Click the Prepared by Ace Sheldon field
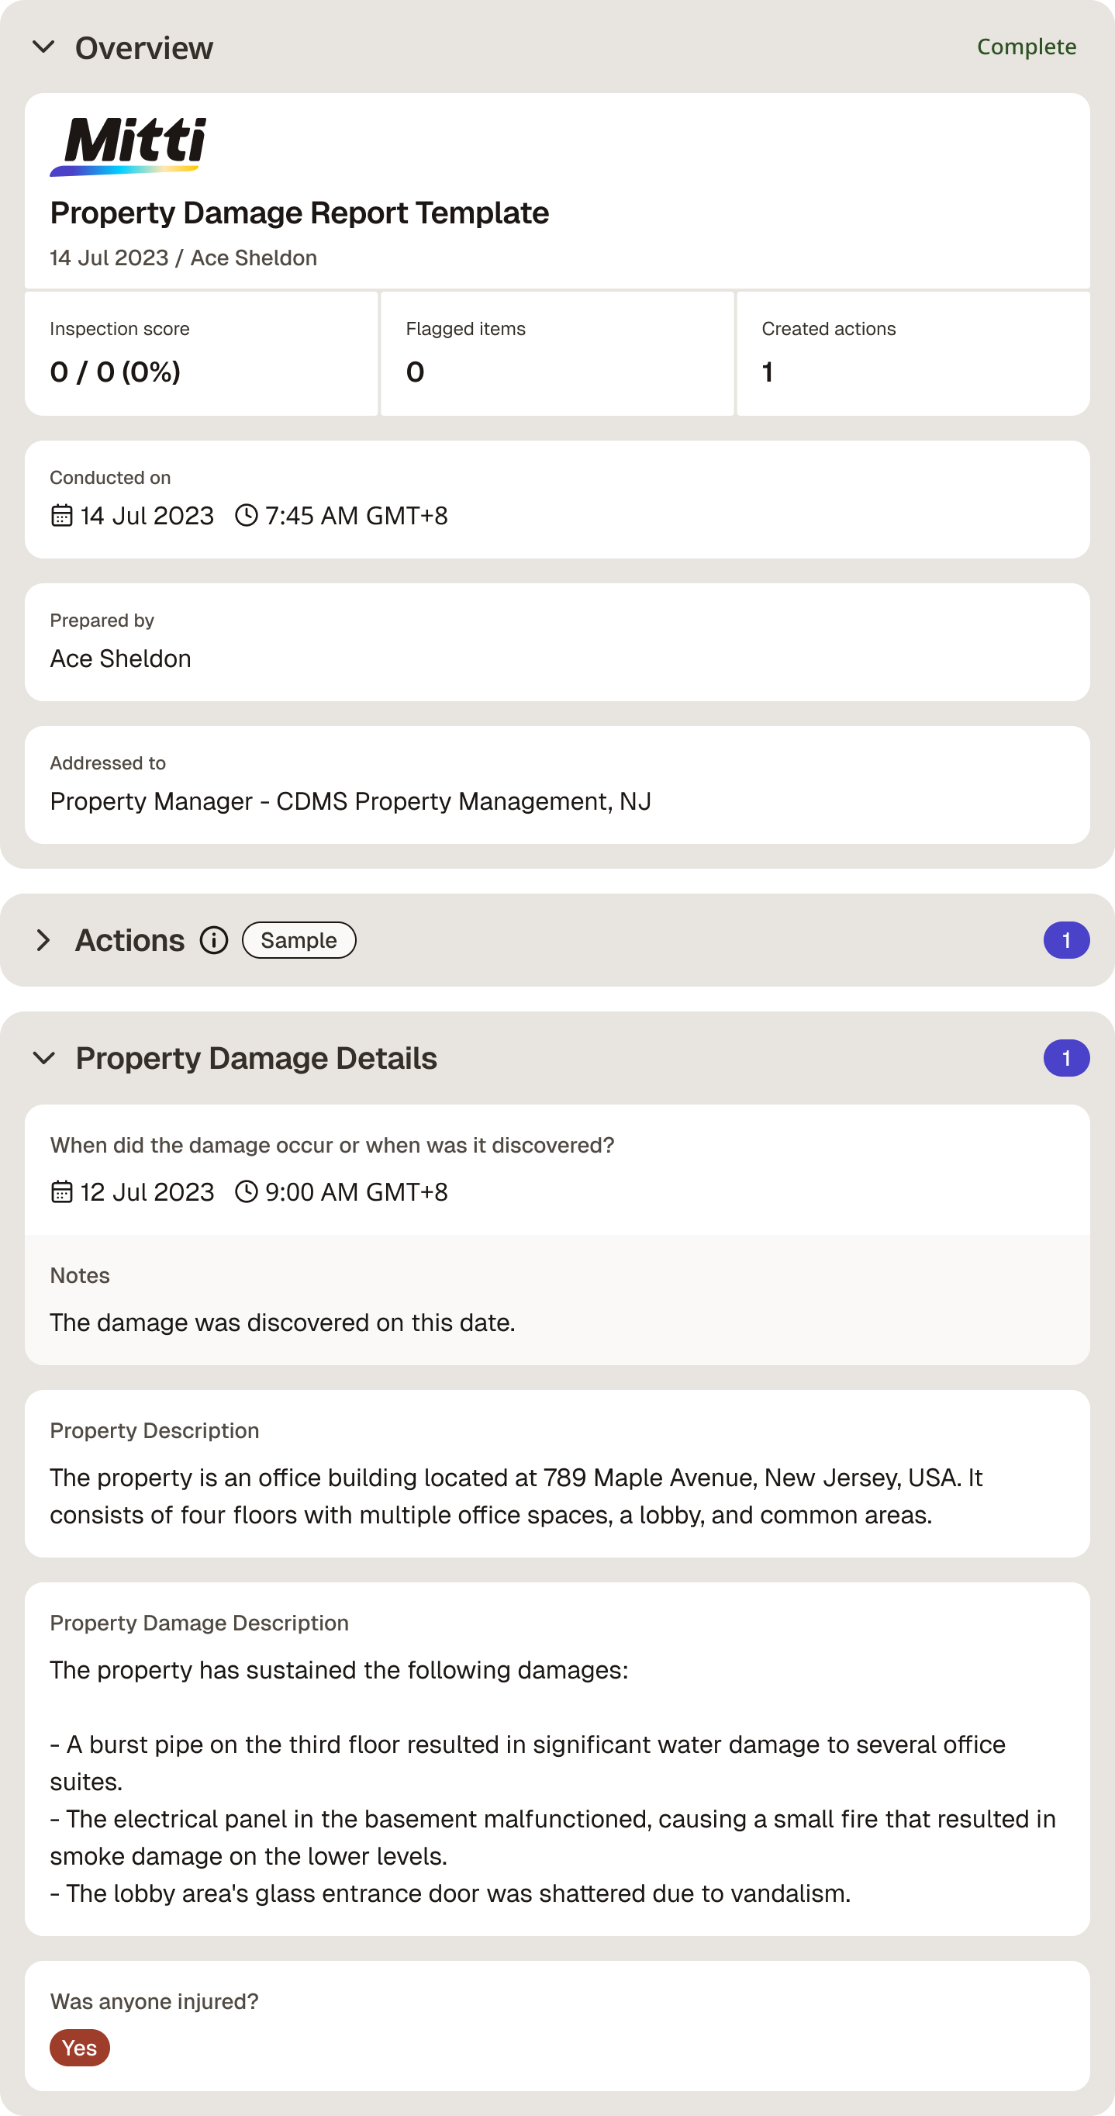The height and width of the screenshot is (2116, 1115). click(557, 641)
